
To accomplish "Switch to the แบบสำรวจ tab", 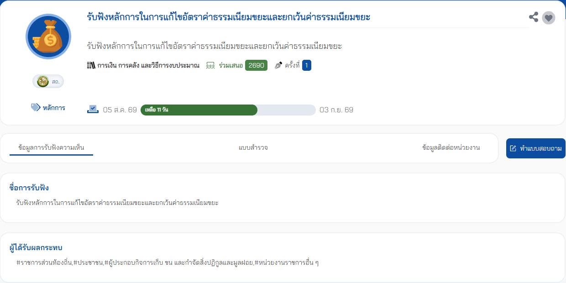I will 253,147.
